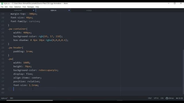Screen dimensions: 184x103
Task: Minimize the Atom window
Action: coord(169,3)
